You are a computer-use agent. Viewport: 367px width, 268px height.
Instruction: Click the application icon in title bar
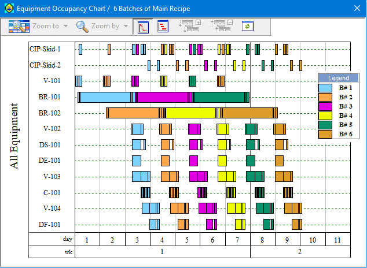click(9, 9)
